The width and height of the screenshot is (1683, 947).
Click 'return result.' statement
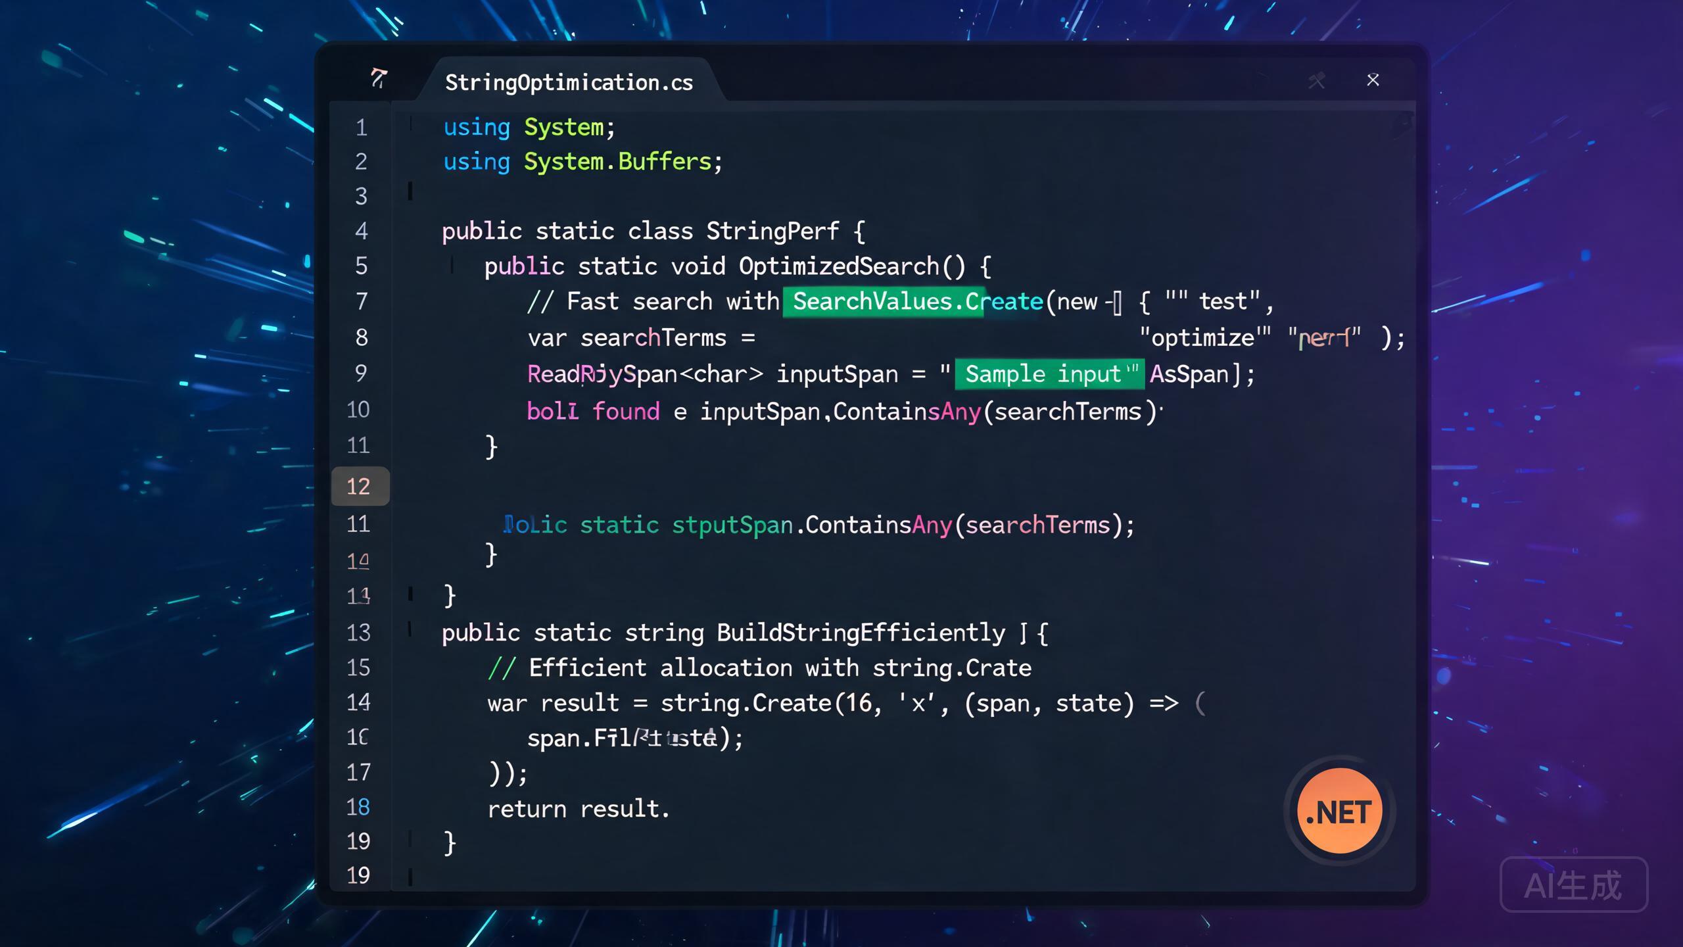coord(579,809)
